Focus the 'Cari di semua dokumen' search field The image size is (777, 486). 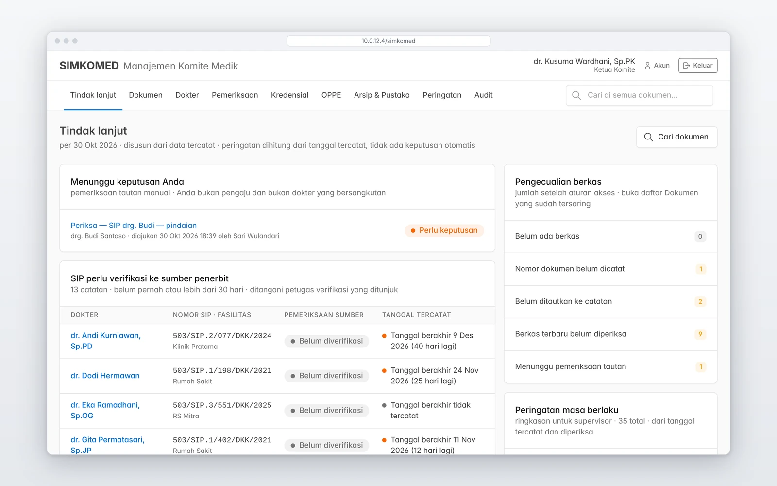639,95
